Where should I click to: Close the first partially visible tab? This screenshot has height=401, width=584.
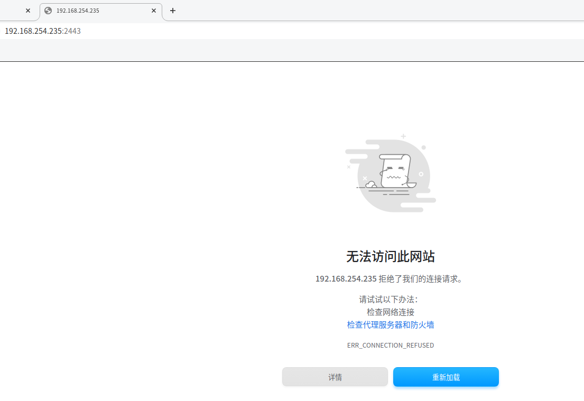(28, 11)
